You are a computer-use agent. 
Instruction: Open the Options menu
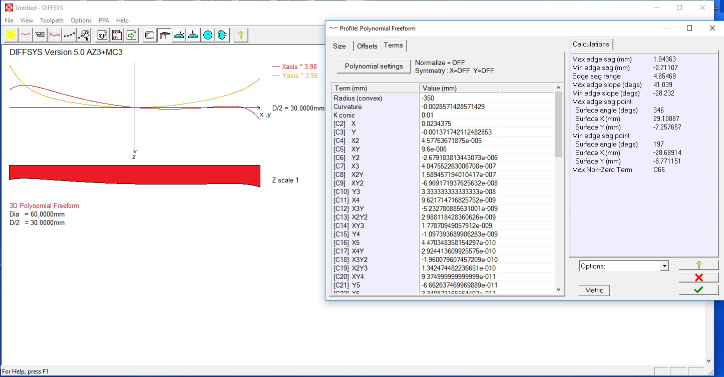click(x=81, y=20)
